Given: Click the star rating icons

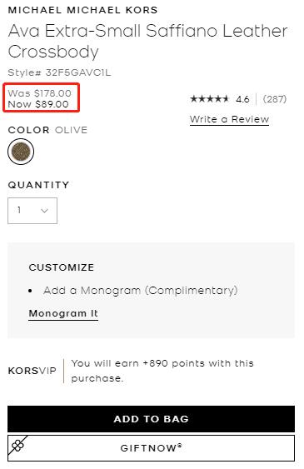Looking at the screenshot, I should click(209, 98).
